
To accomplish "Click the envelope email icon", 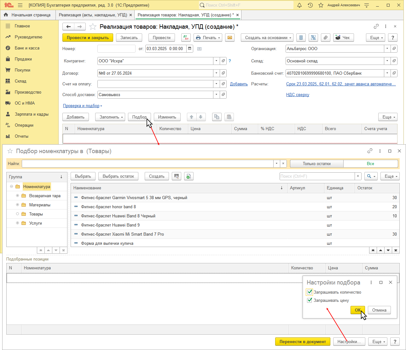I will 230,37.
